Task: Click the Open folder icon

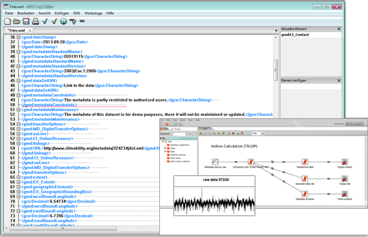Action: (x=17, y=21)
